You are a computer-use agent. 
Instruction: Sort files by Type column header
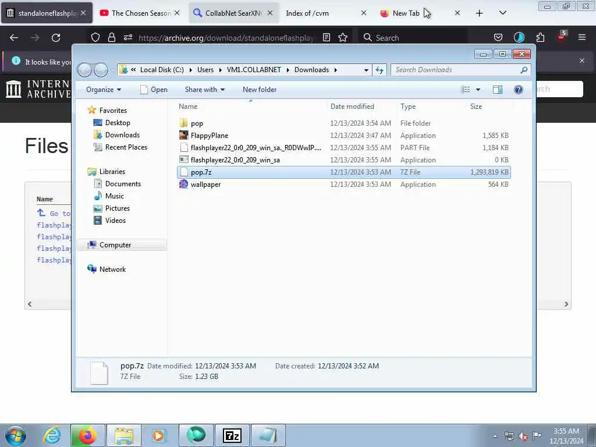coord(431,107)
